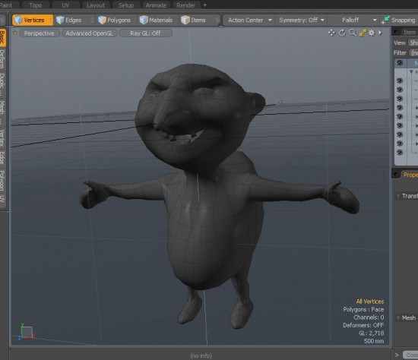Screen dimensions: 418x360
Task: Switch to Polygons selection mode
Action: pos(116,20)
